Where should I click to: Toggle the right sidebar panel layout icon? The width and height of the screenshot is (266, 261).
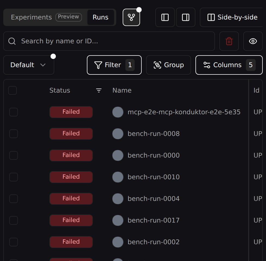[x=186, y=17]
